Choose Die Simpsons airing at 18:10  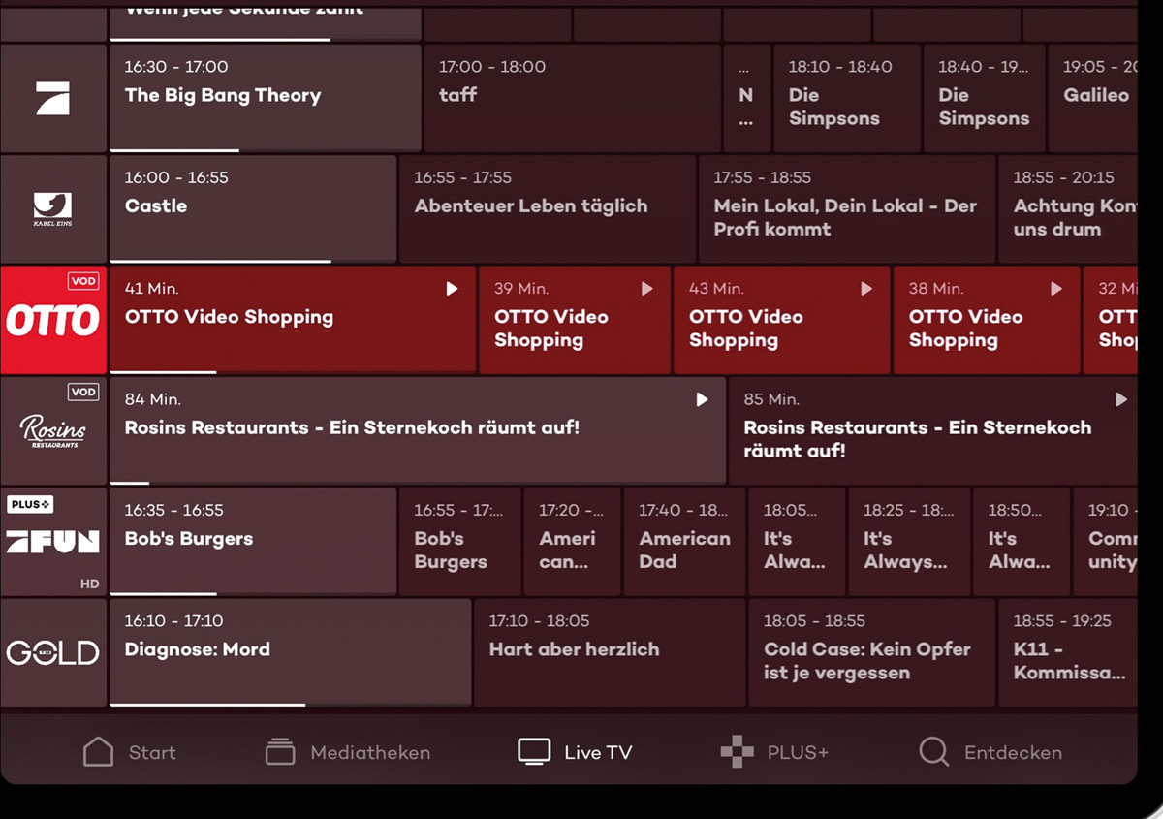(847, 98)
